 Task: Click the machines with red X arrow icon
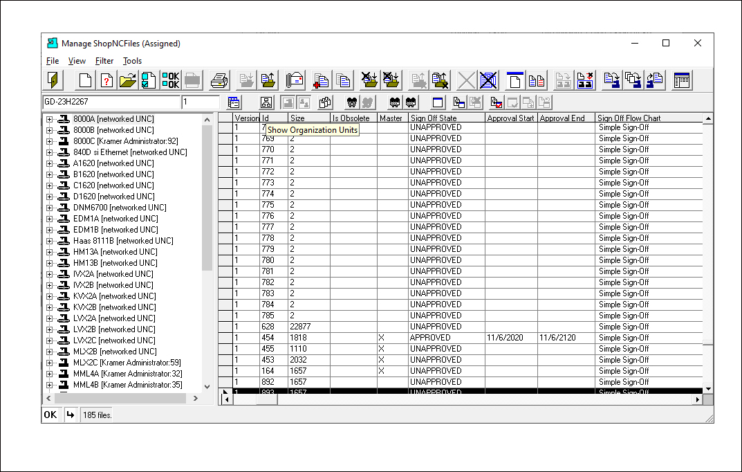(x=585, y=80)
